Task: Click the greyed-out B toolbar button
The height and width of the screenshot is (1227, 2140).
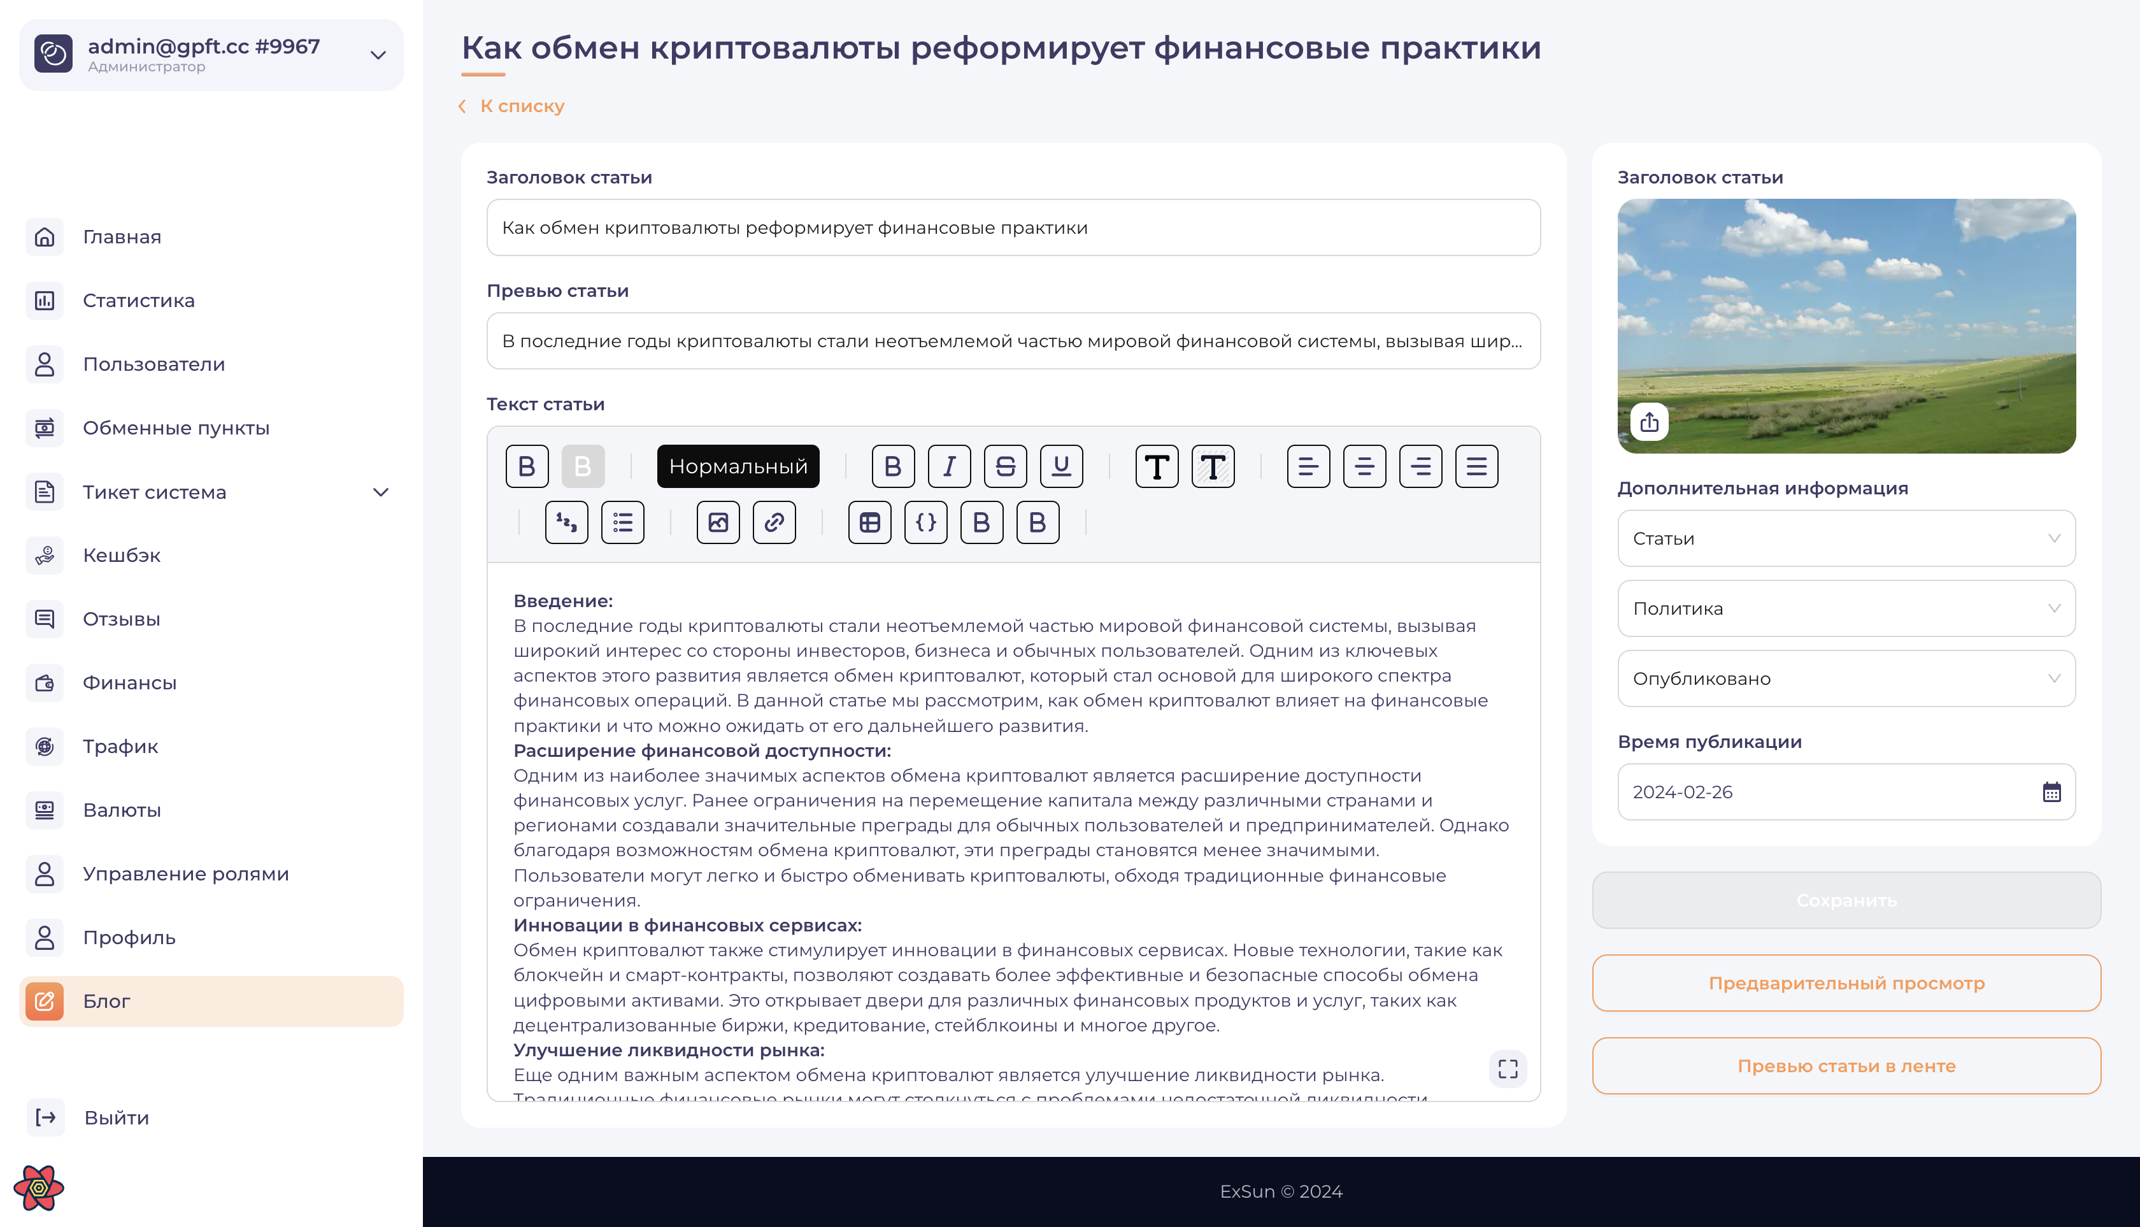Action: tap(583, 466)
